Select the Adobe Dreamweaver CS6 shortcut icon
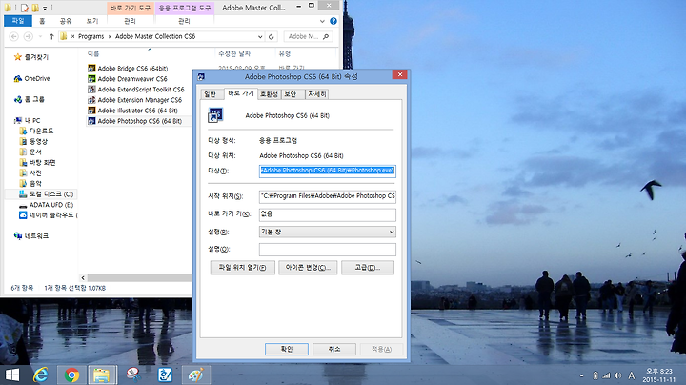This screenshot has height=385, width=686. click(x=91, y=79)
